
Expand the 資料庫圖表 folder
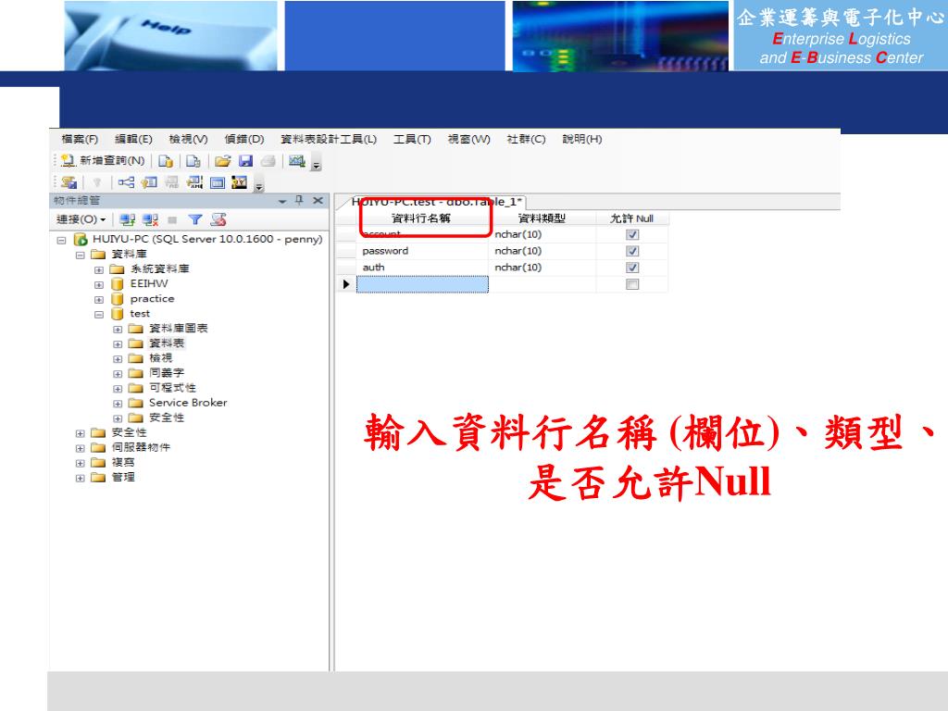coord(118,330)
